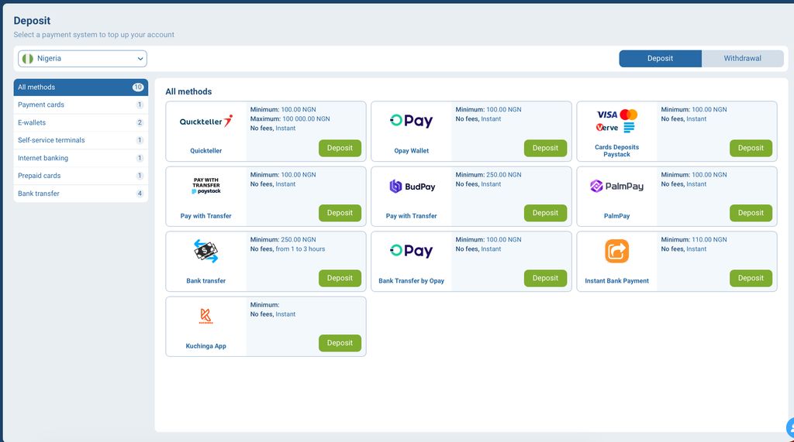Image resolution: width=794 pixels, height=442 pixels.
Task: Click 'Select a payment system' subtitle text
Action: pyautogui.click(x=94, y=34)
